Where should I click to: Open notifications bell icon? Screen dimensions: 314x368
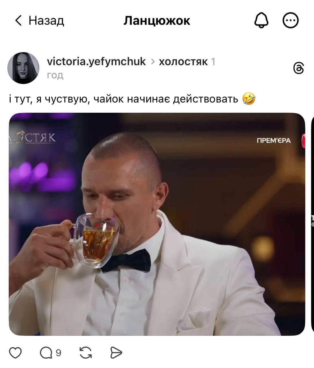point(261,21)
